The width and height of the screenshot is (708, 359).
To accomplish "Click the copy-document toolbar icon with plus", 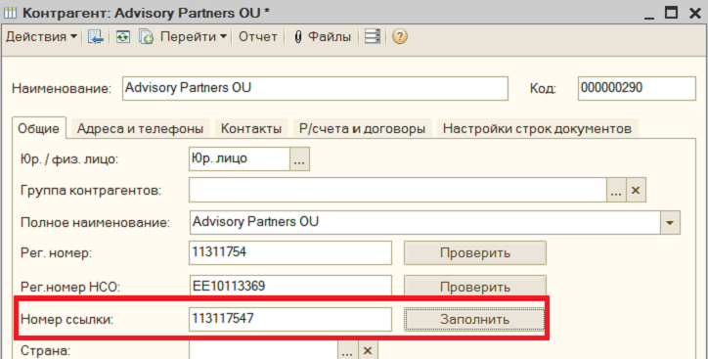I will pos(146,36).
